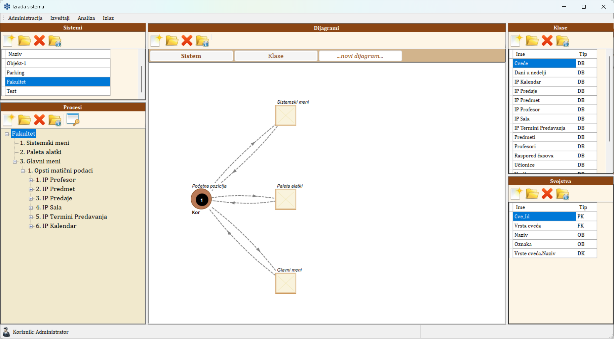
Task: Open class info folder icon in Klase
Action: pyautogui.click(x=563, y=41)
